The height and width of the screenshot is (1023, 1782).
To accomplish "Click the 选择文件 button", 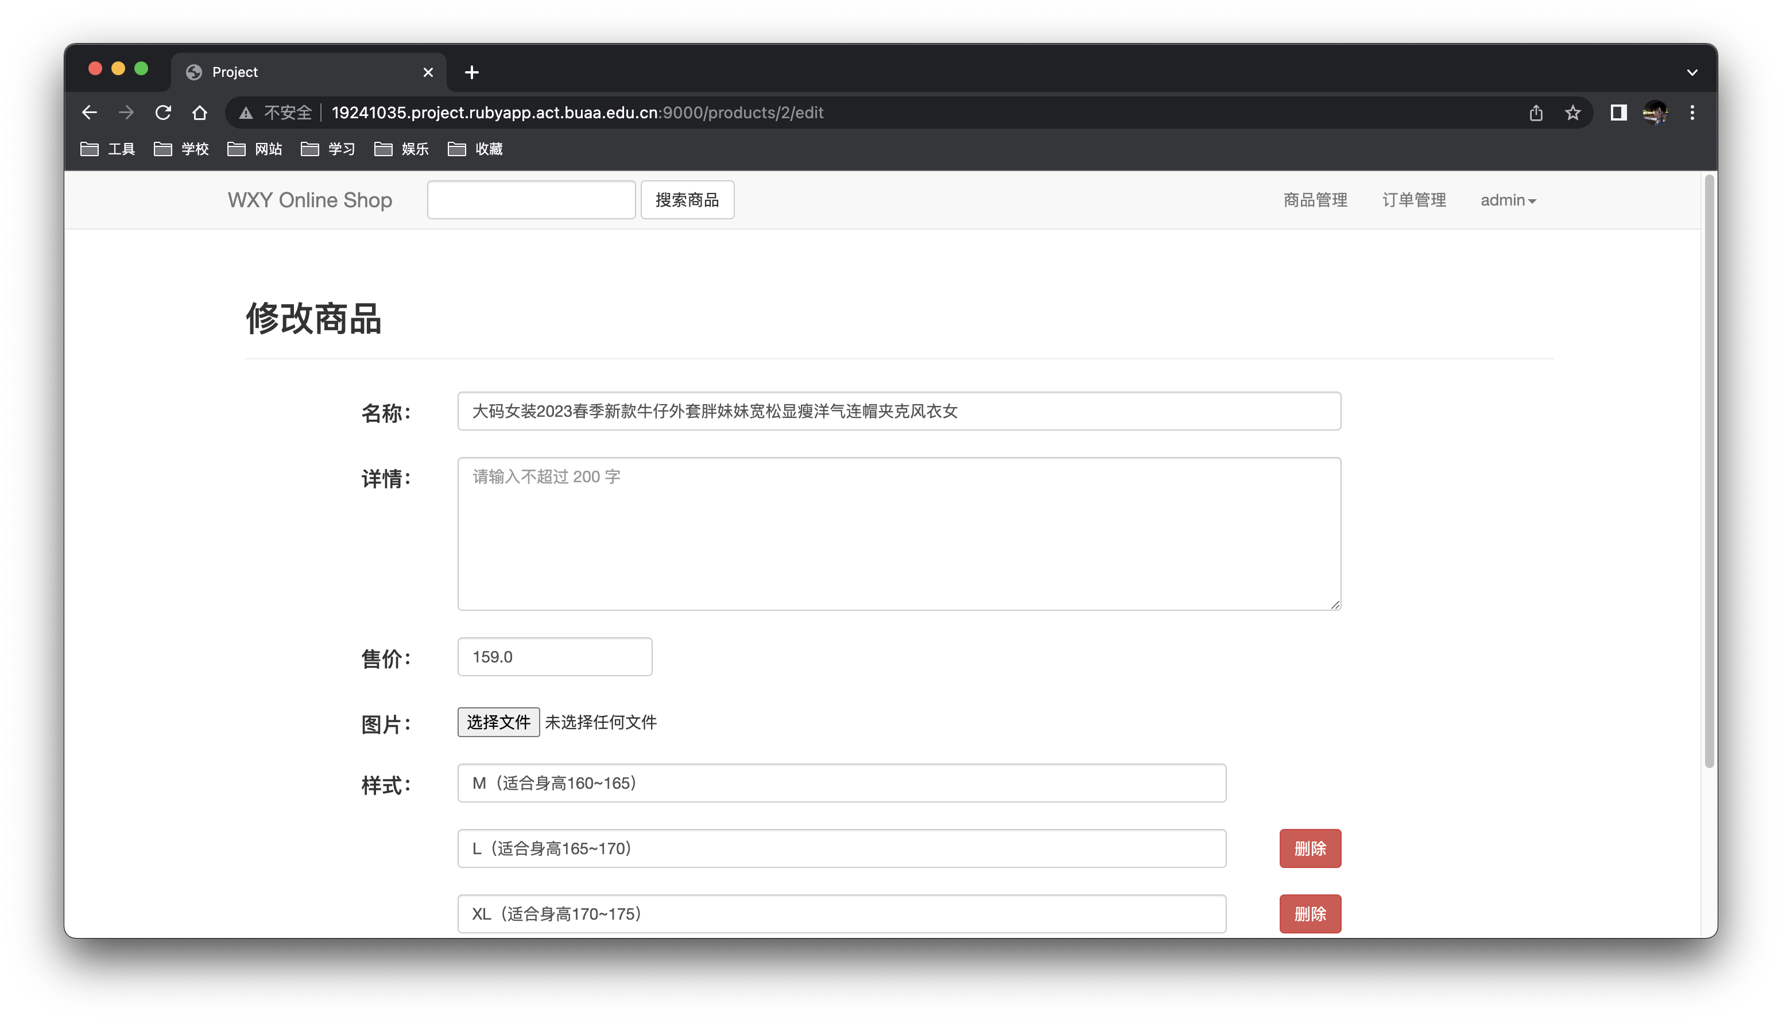I will [499, 722].
